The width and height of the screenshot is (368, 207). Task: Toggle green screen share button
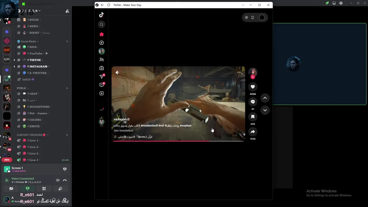tap(28, 189)
